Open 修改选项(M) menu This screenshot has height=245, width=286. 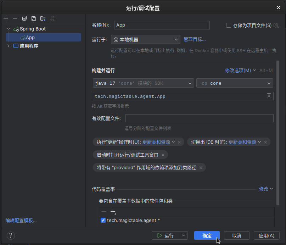click(x=240, y=71)
